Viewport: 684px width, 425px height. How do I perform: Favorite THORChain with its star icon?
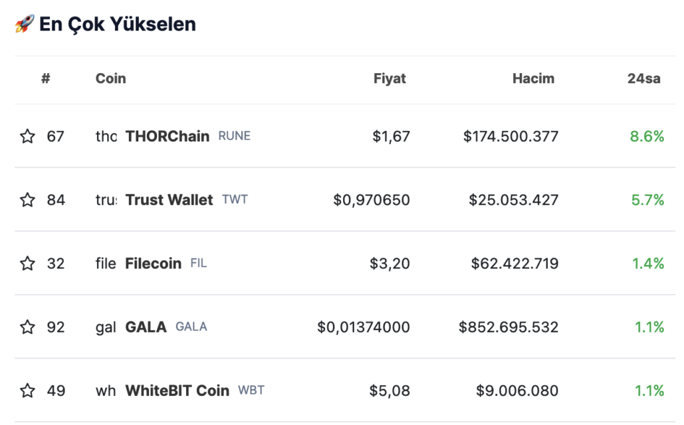click(x=27, y=136)
